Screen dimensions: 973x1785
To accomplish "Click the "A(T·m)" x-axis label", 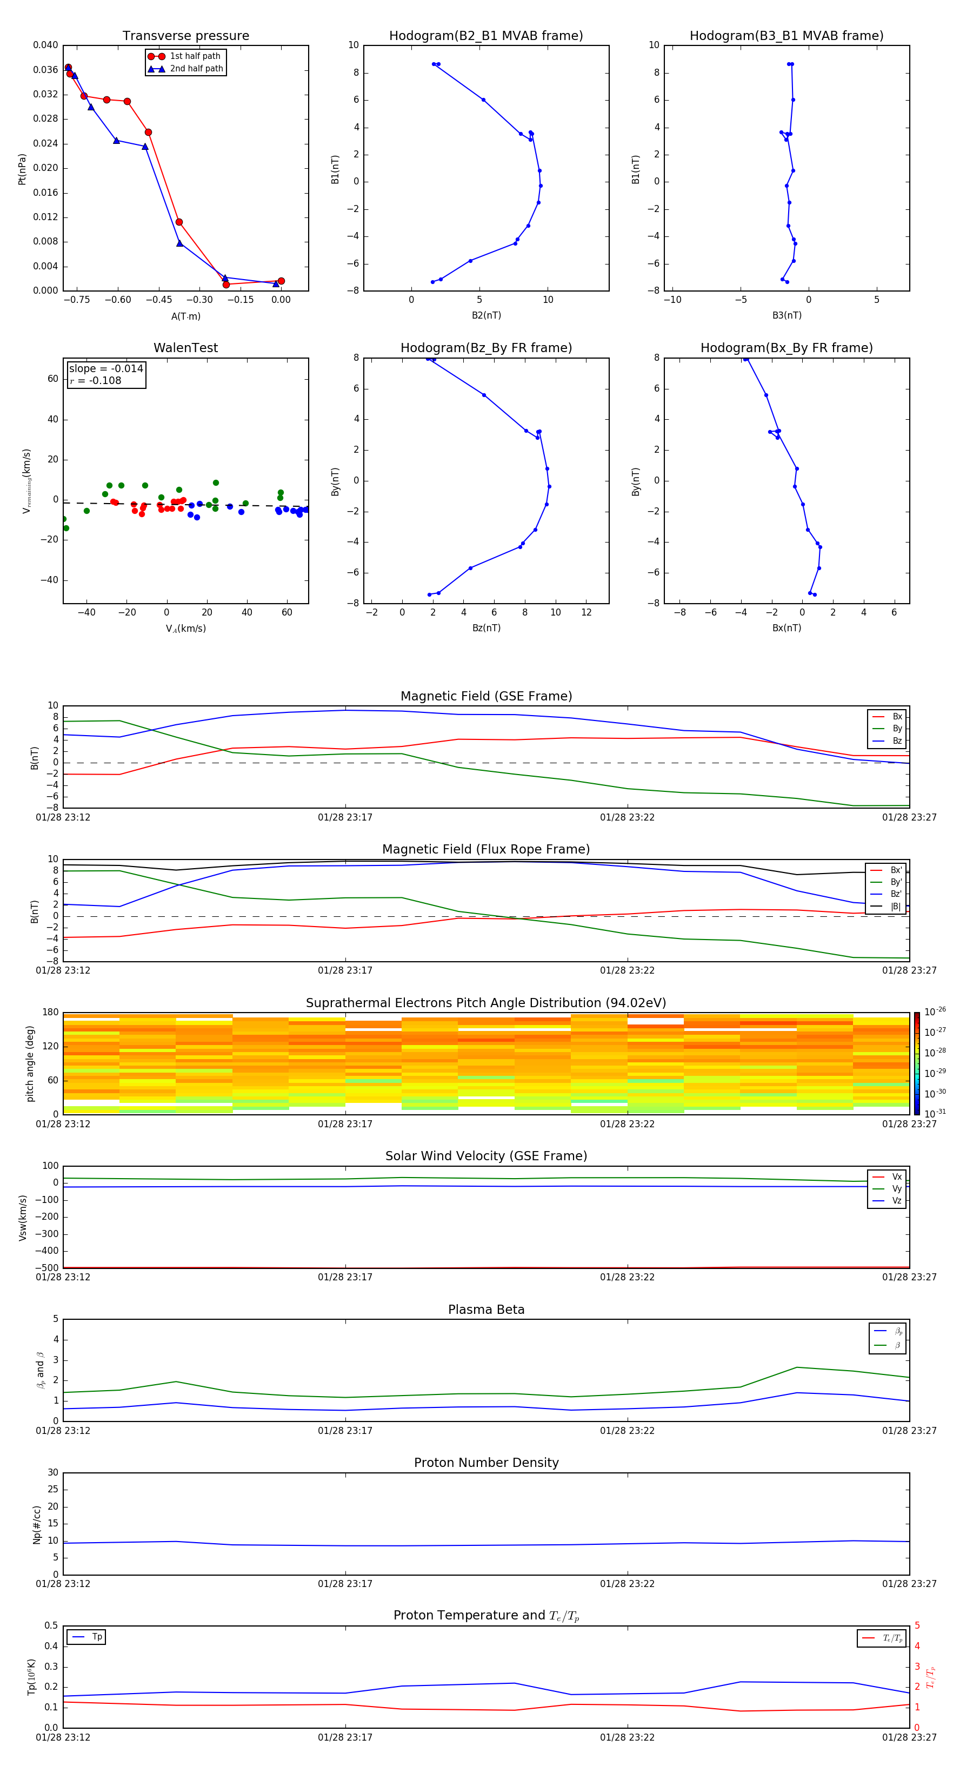I will [x=185, y=316].
